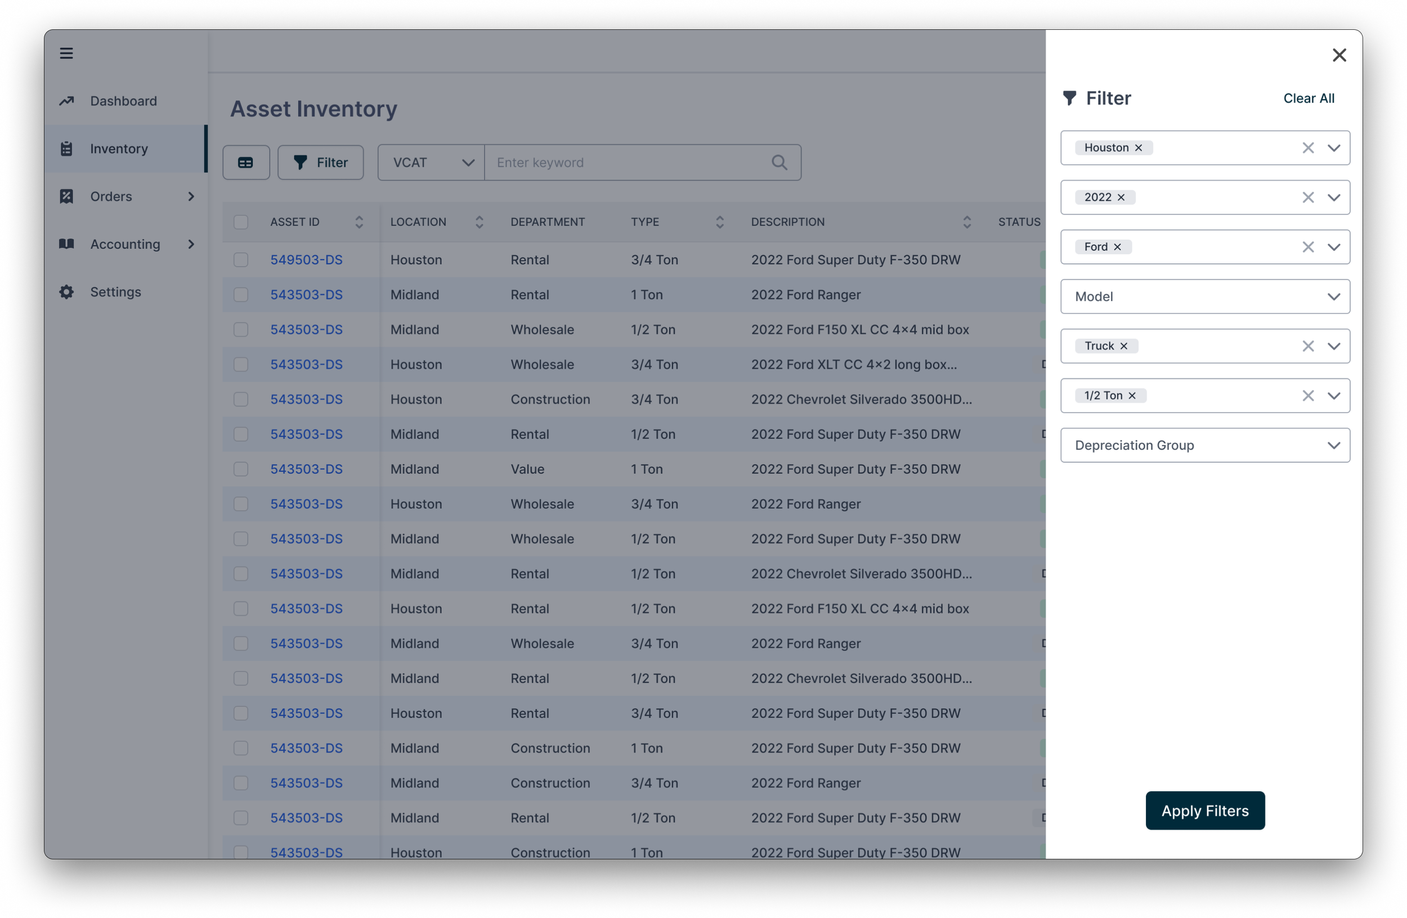Remove the Ford tag chip

tap(1117, 247)
